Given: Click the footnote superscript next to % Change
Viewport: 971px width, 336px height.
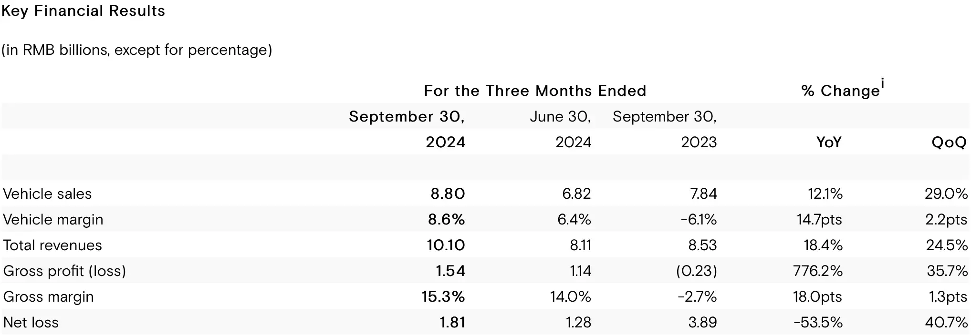Looking at the screenshot, I should click(883, 84).
